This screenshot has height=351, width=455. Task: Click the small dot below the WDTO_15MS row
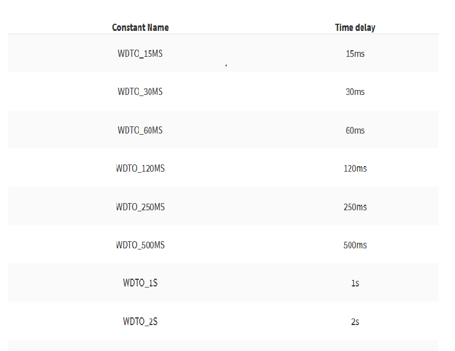click(226, 66)
